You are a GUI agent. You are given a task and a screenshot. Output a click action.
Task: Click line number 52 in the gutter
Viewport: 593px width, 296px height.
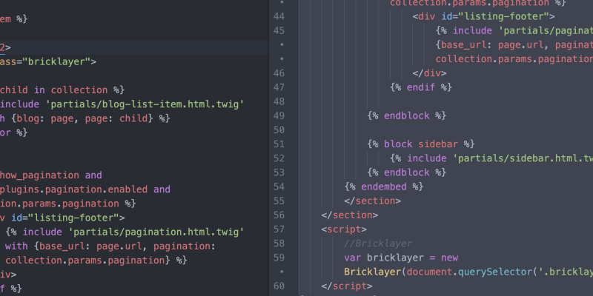279,158
